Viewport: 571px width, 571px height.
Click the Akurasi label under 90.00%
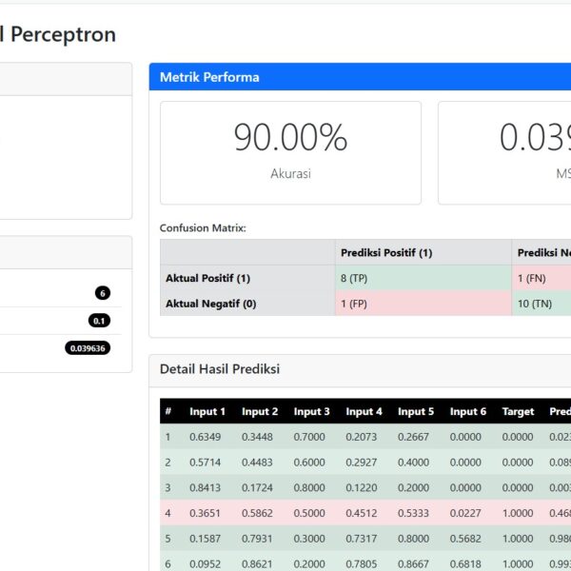[290, 173]
